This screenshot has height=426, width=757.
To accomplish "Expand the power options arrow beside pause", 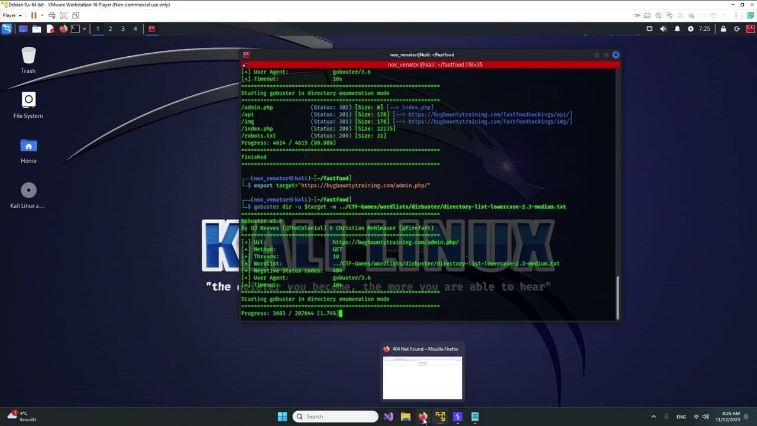I will point(41,15).
